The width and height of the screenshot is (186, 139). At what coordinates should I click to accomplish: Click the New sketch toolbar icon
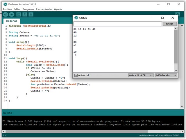19,14
